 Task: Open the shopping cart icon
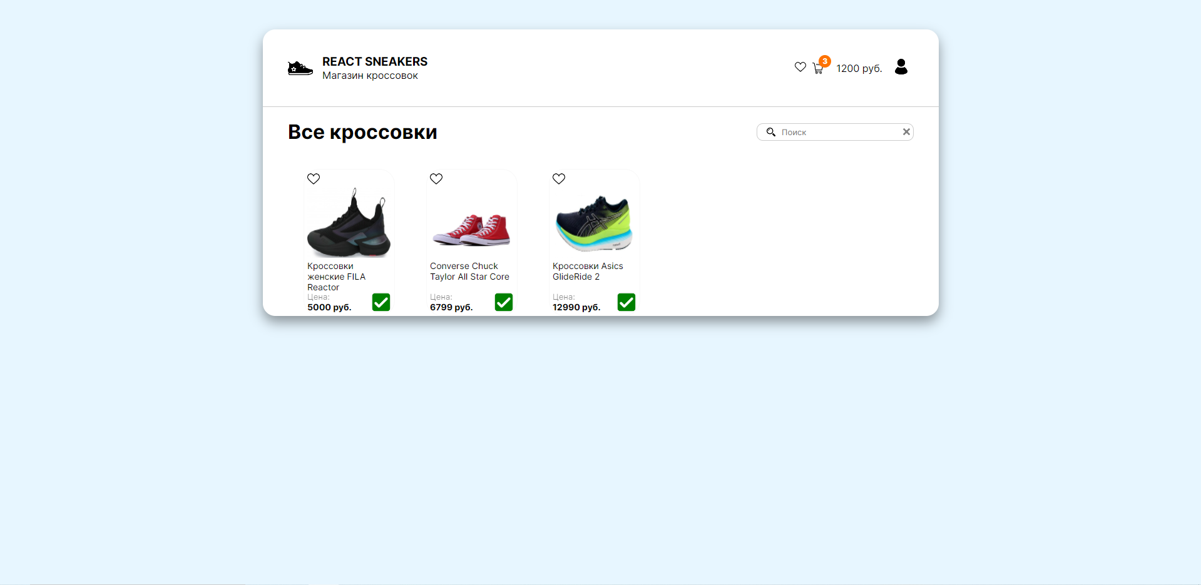817,69
